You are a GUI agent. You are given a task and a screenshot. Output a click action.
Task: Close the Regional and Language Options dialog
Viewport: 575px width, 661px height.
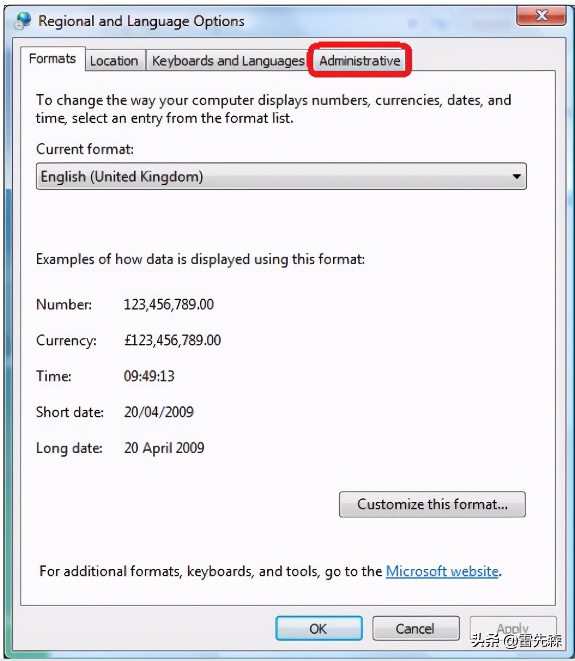[541, 15]
